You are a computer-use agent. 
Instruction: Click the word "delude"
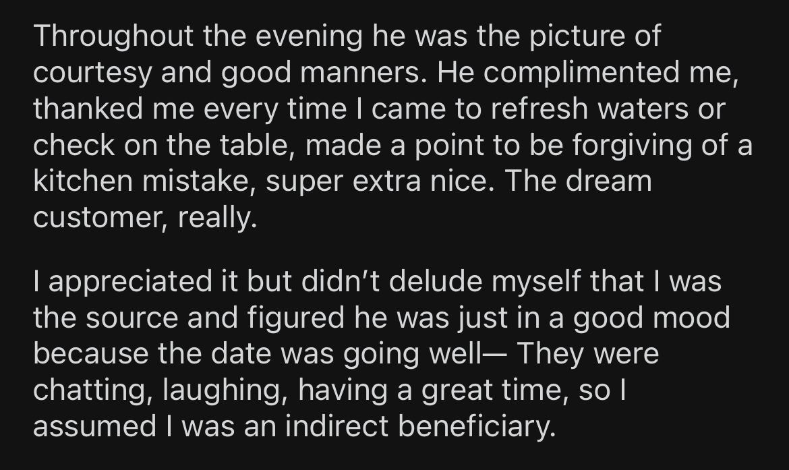coord(435,281)
